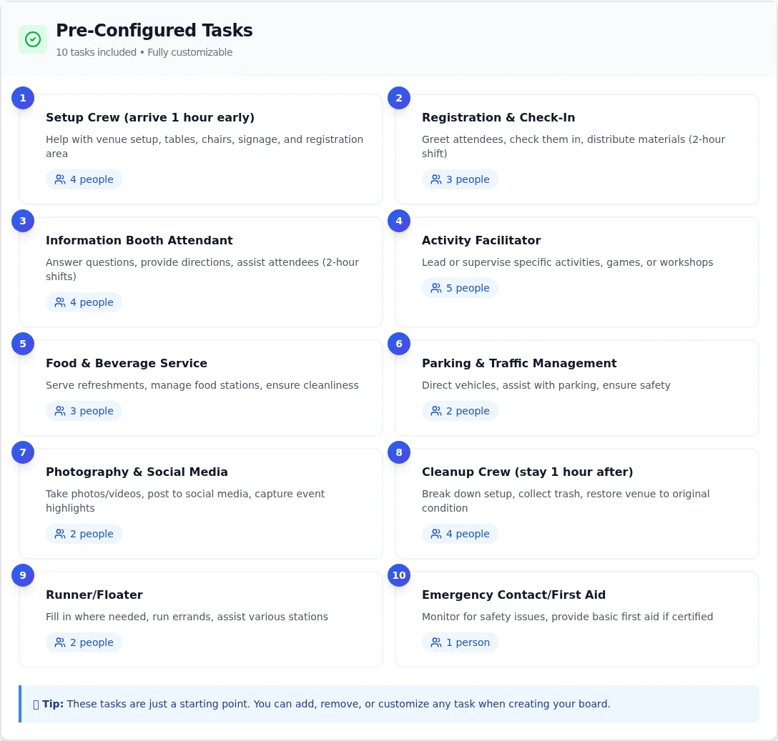The height and width of the screenshot is (741, 778).
Task: Expand the Information Booth Attendant card
Action: (201, 272)
